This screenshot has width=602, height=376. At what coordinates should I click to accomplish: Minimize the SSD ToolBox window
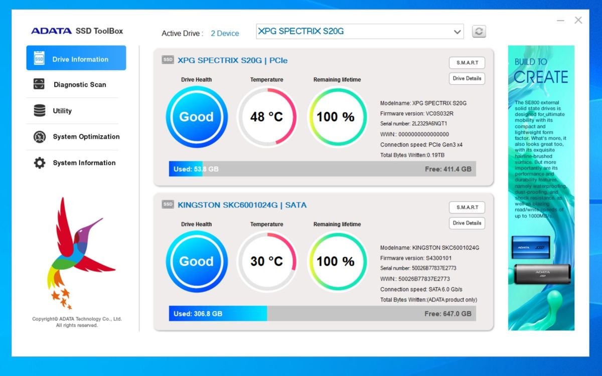coord(561,21)
